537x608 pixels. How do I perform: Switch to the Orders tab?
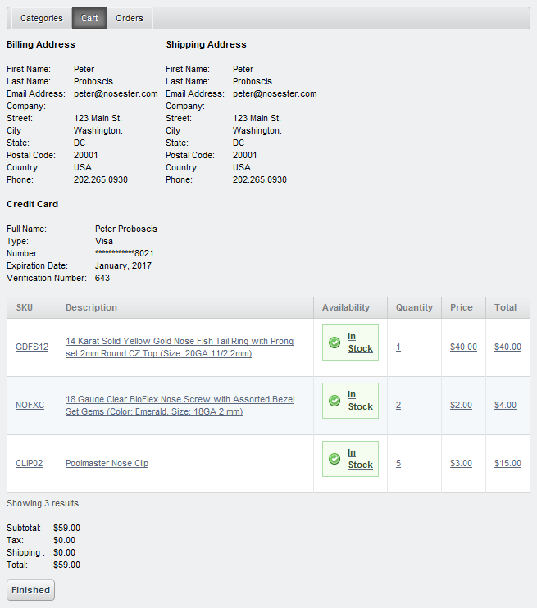coord(130,18)
